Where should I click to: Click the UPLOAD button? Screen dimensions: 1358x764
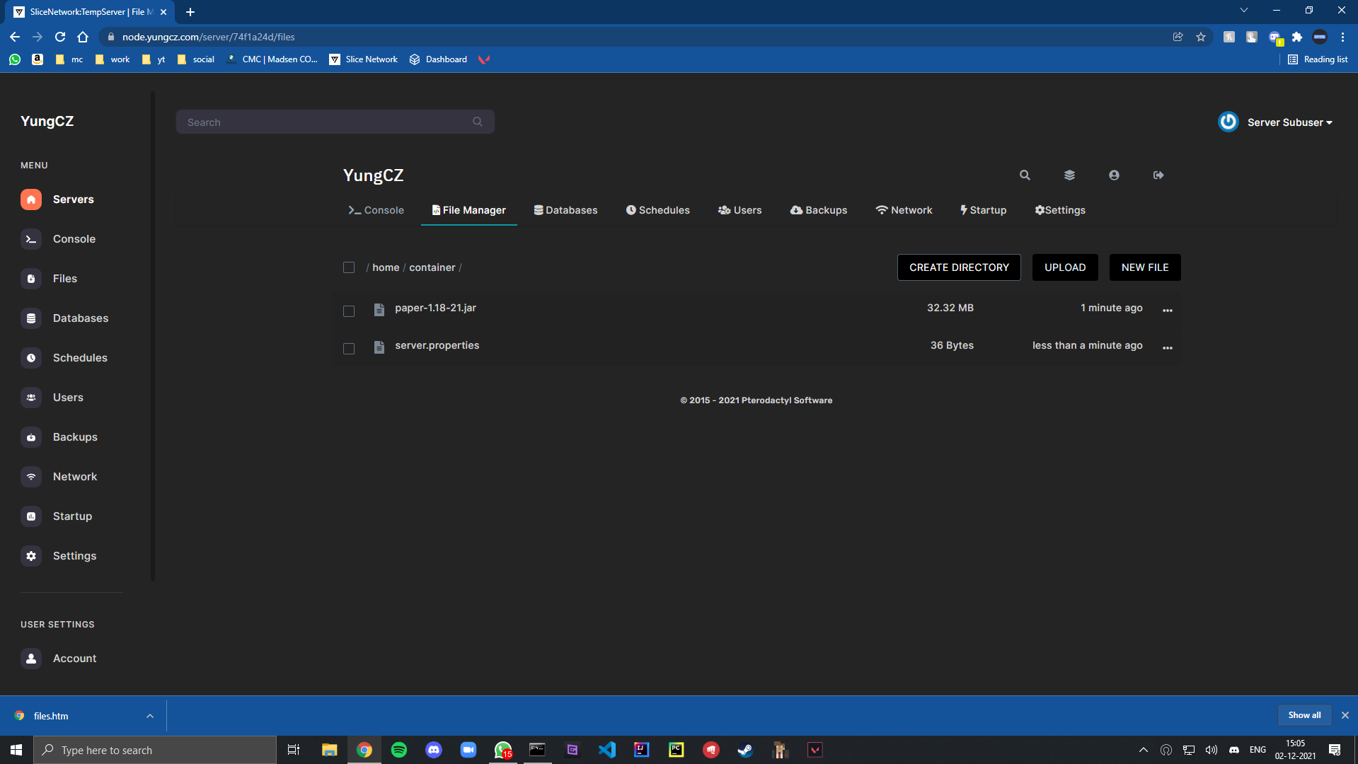tap(1065, 267)
